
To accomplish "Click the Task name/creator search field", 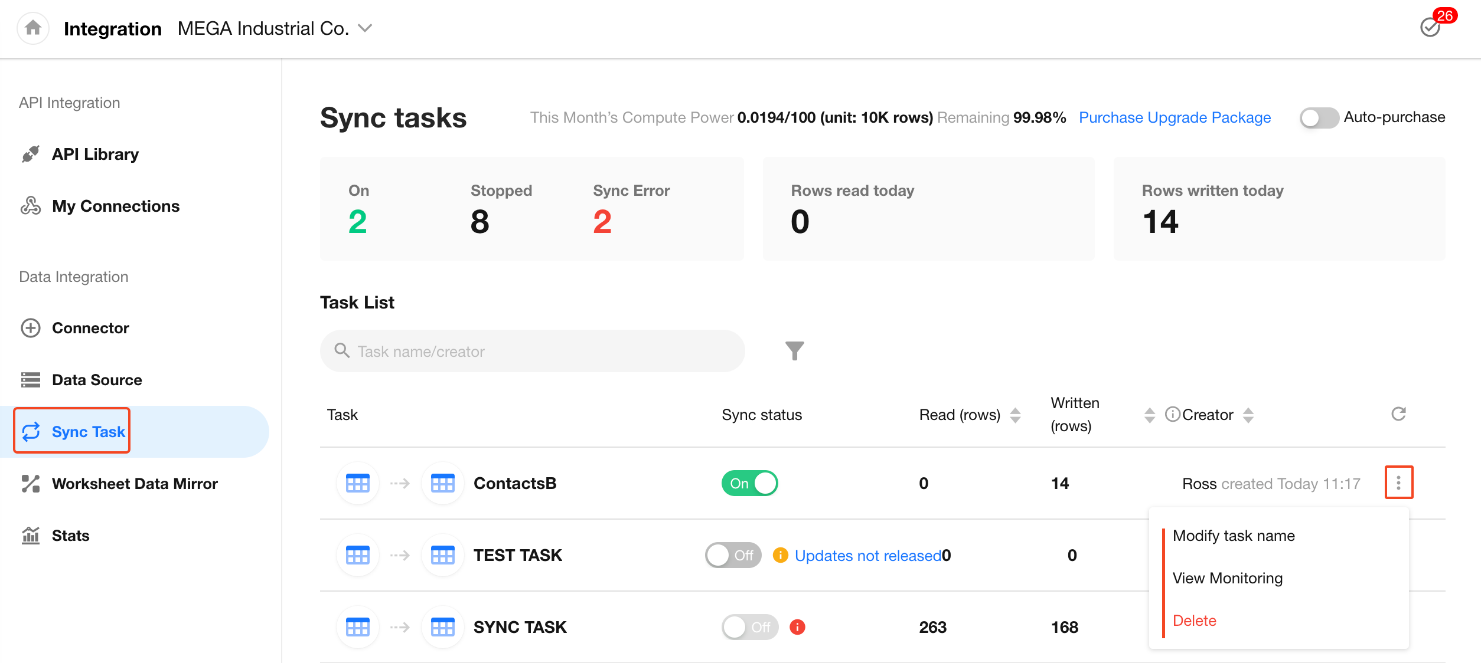I will coord(531,352).
